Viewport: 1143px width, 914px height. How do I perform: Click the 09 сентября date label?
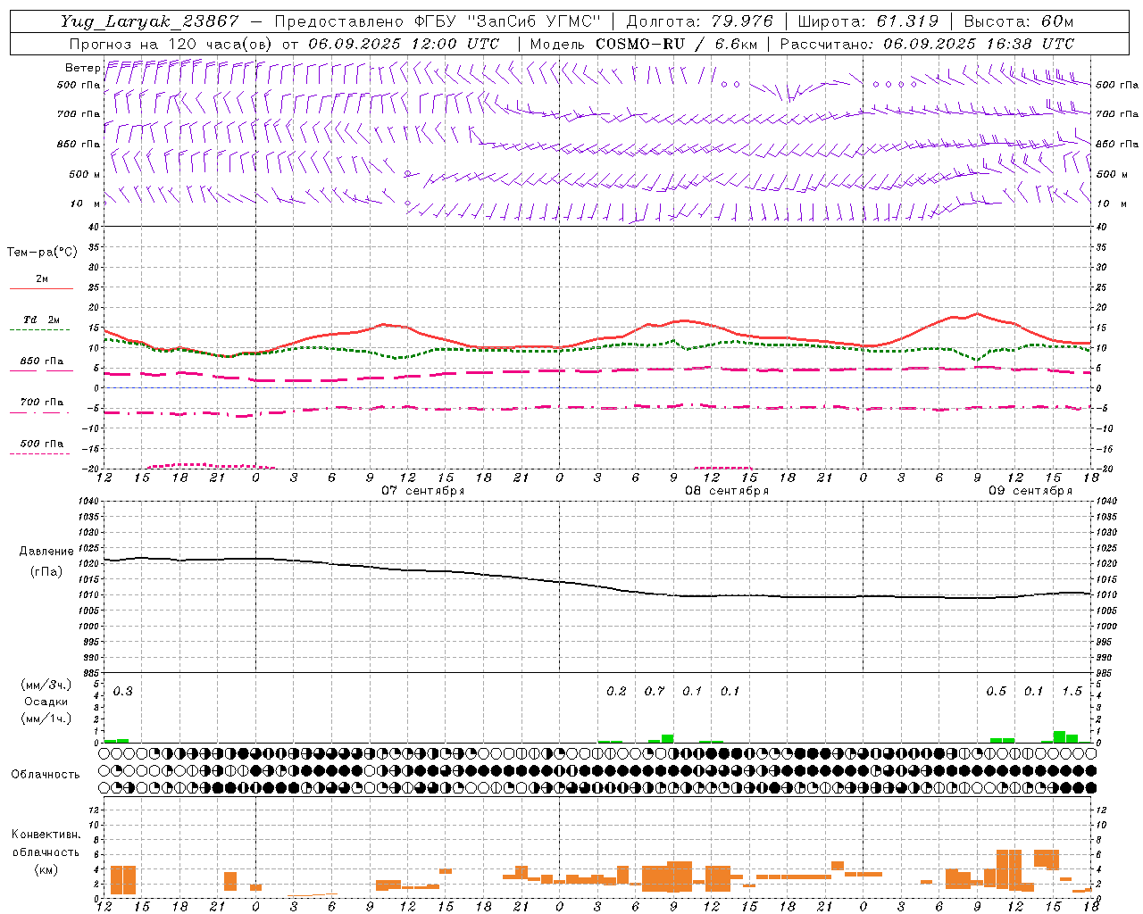(x=1030, y=491)
